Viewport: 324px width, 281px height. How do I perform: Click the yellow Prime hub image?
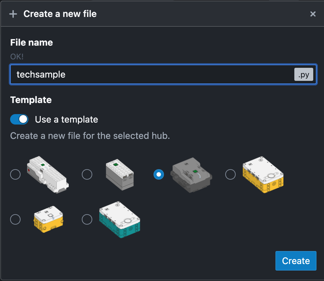click(x=263, y=175)
